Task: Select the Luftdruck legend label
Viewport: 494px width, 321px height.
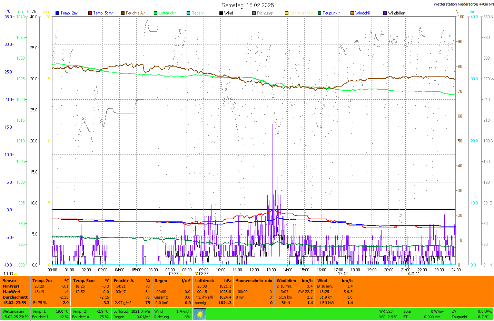Action: (x=167, y=13)
